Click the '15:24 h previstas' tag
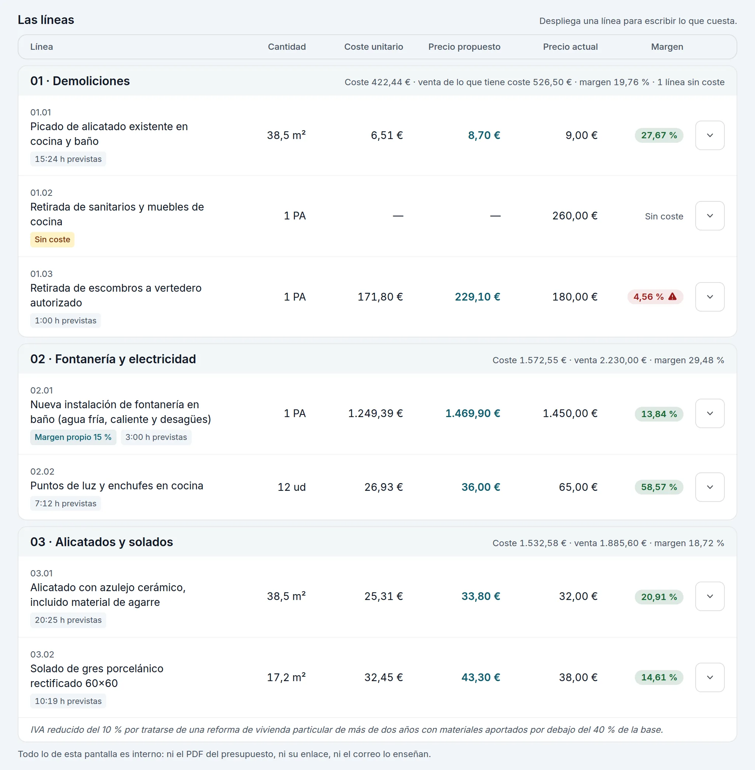Image resolution: width=755 pixels, height=770 pixels. tap(68, 159)
